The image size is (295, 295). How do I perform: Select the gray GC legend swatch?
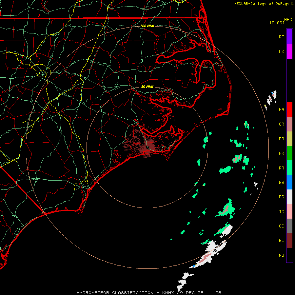289,226
